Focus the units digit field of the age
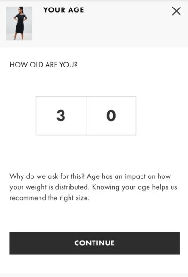Viewport: 188px width, 277px height. 111,116
